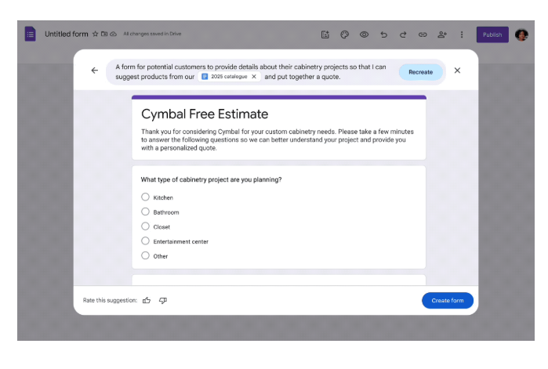Image resolution: width=548 pixels, height=369 pixels.
Task: Open the three-dot more options menu
Action: 462,34
